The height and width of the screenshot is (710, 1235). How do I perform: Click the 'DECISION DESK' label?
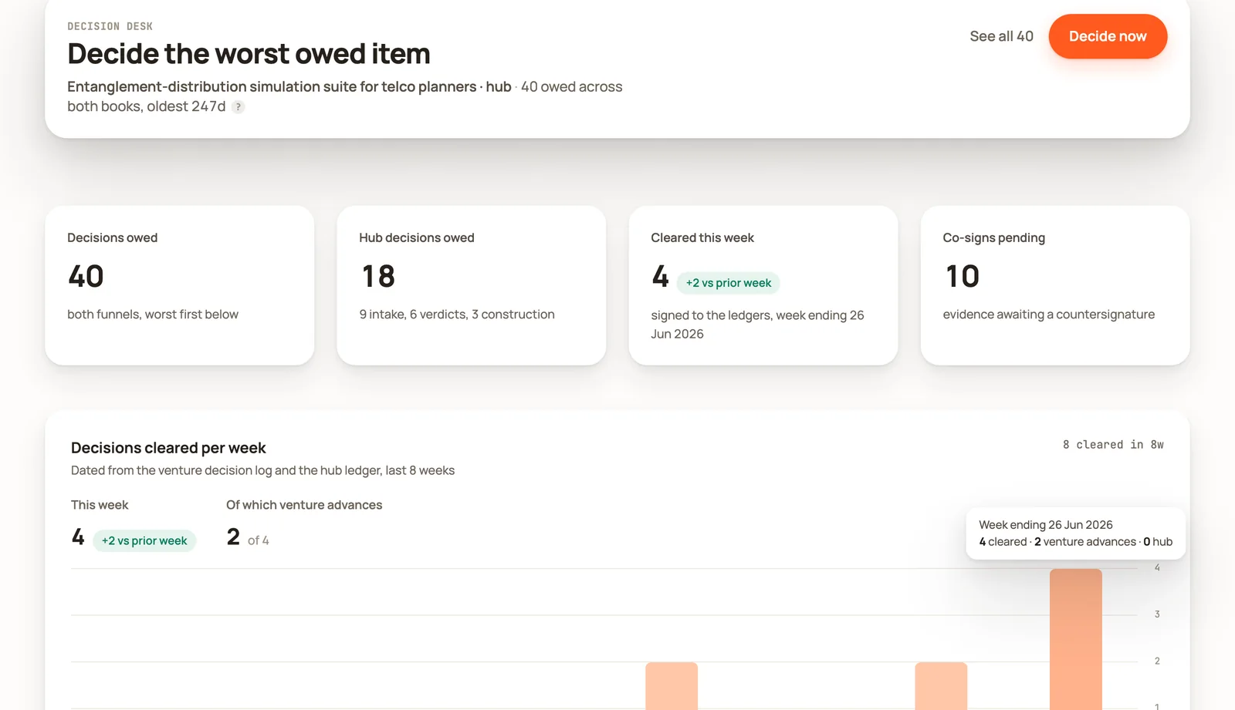(x=110, y=26)
